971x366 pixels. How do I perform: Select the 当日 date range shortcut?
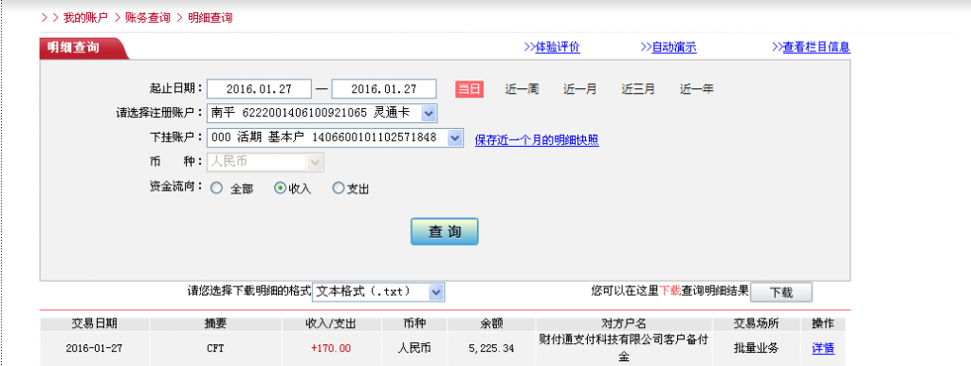tap(469, 88)
